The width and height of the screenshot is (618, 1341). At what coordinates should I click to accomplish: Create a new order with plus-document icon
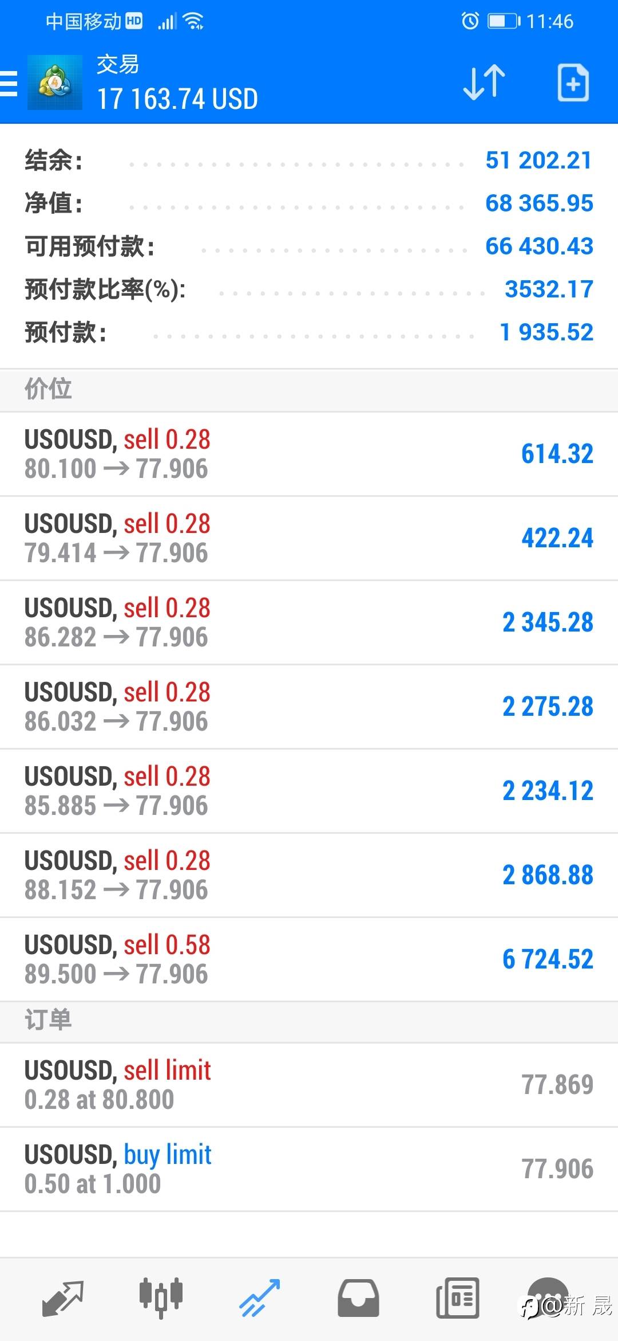pyautogui.click(x=573, y=83)
